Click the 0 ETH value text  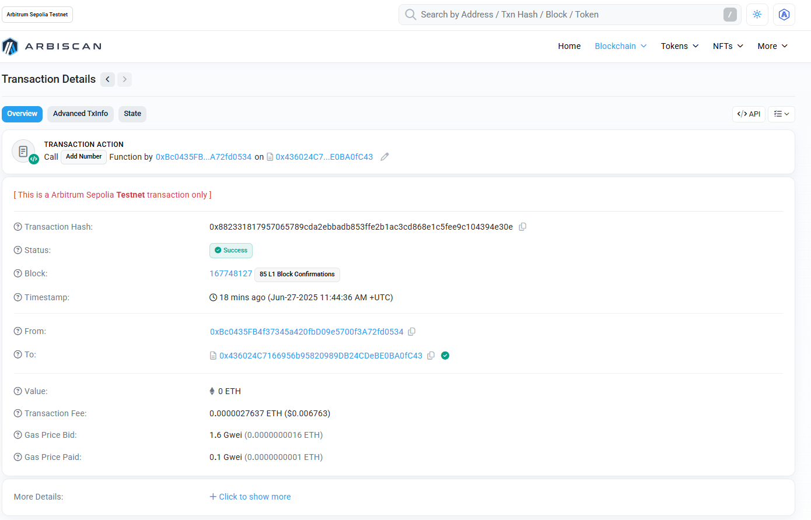click(229, 391)
